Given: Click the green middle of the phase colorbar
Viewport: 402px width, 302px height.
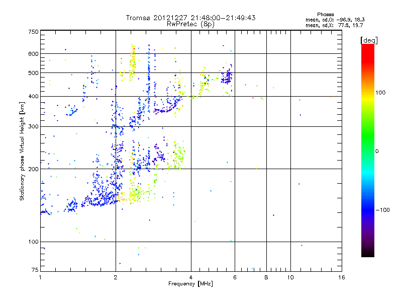Looking at the screenshot, I should 368,136.
